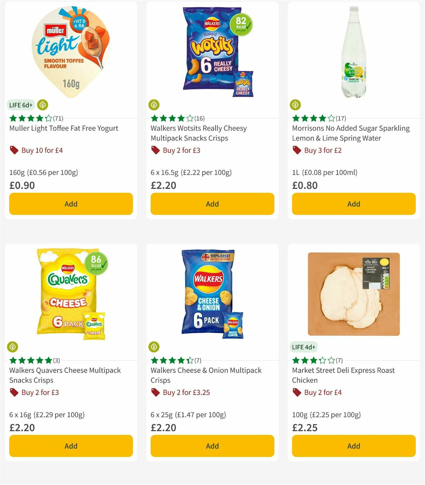Expand the (17) reviews on Sparkling Water
425x485 pixels.
click(x=341, y=118)
